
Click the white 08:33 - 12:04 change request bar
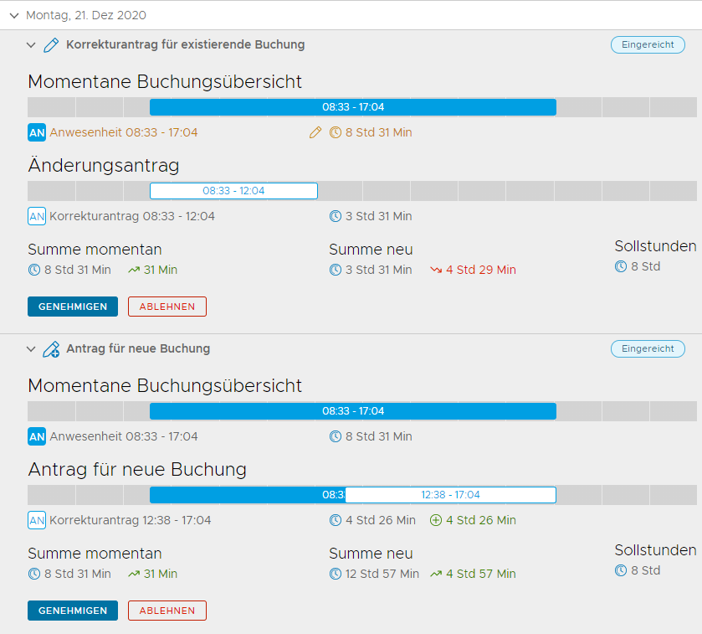point(233,191)
